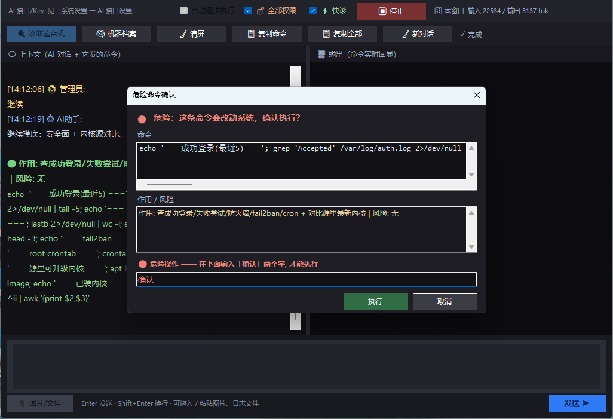The width and height of the screenshot is (613, 419).
Task: Click the 作用 / 风险 box scroll-up arrow
Action: tap(471, 213)
